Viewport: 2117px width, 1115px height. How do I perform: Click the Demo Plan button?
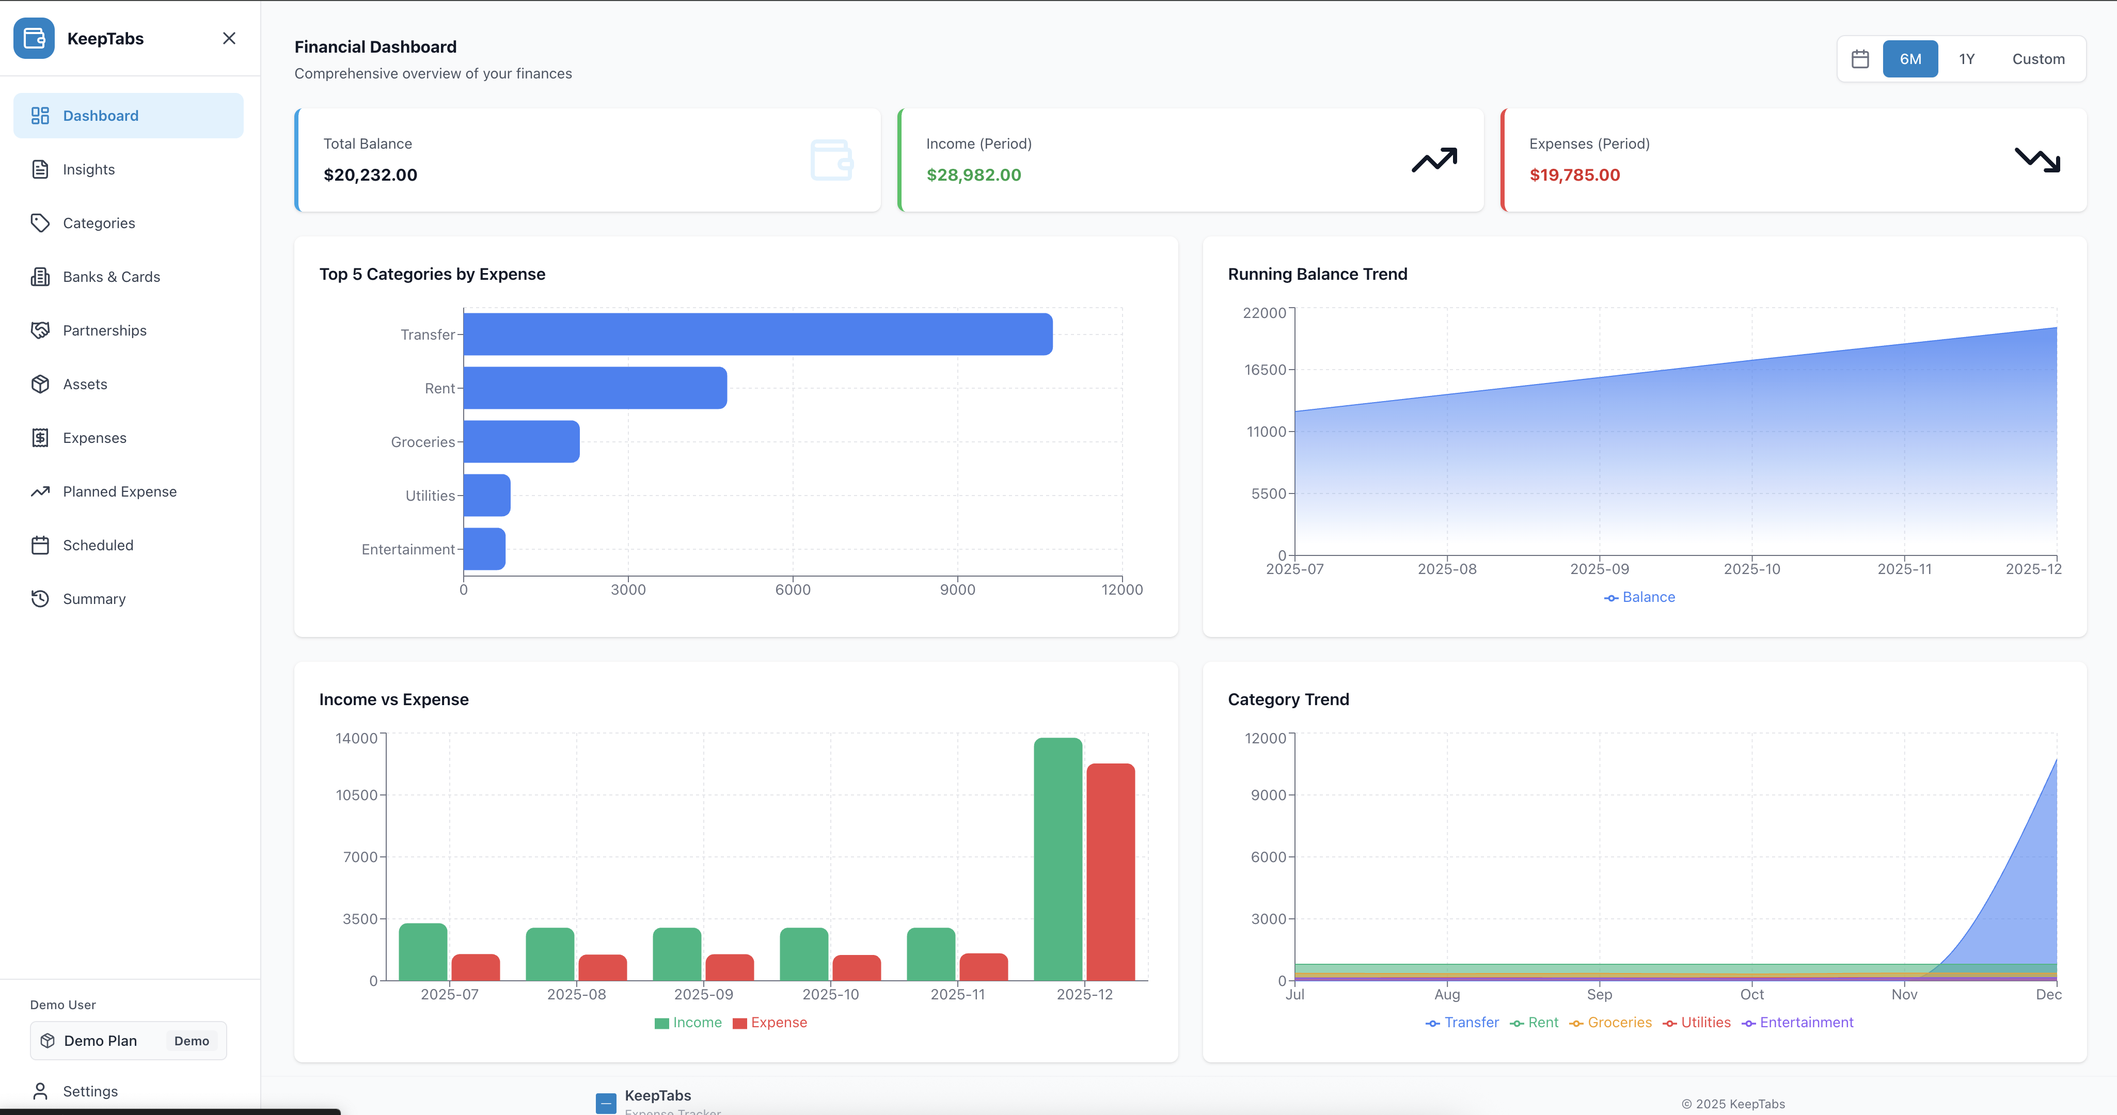(x=128, y=1040)
